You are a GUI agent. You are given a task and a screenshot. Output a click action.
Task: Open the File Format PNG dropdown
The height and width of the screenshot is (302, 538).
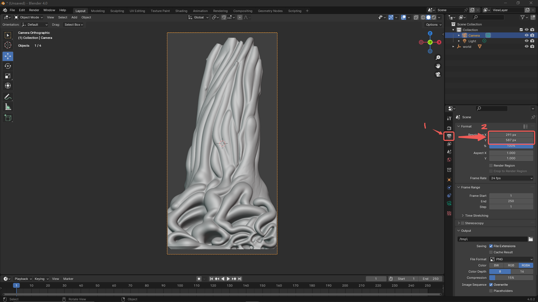coord(511,259)
